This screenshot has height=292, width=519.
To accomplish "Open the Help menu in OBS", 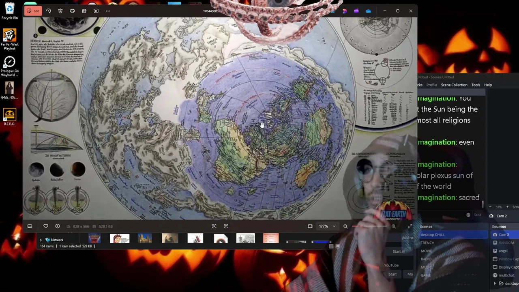I will click(488, 85).
